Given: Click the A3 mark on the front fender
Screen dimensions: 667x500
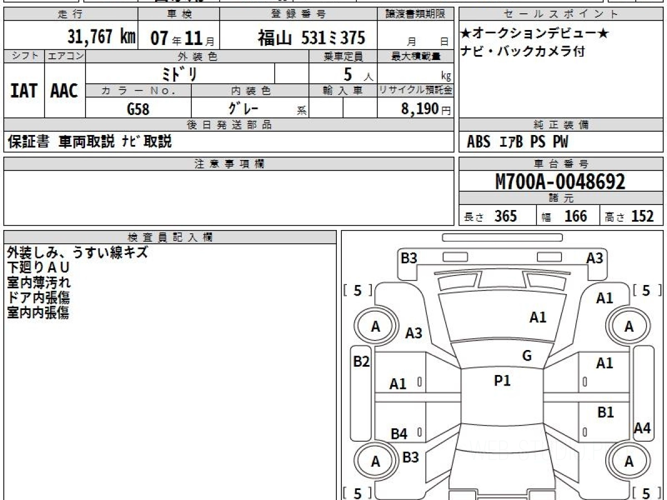Looking at the screenshot, I should point(414,333).
